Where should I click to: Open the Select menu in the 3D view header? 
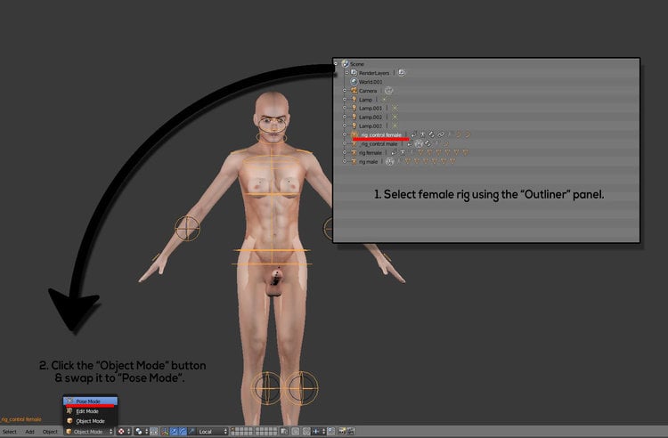point(10,432)
